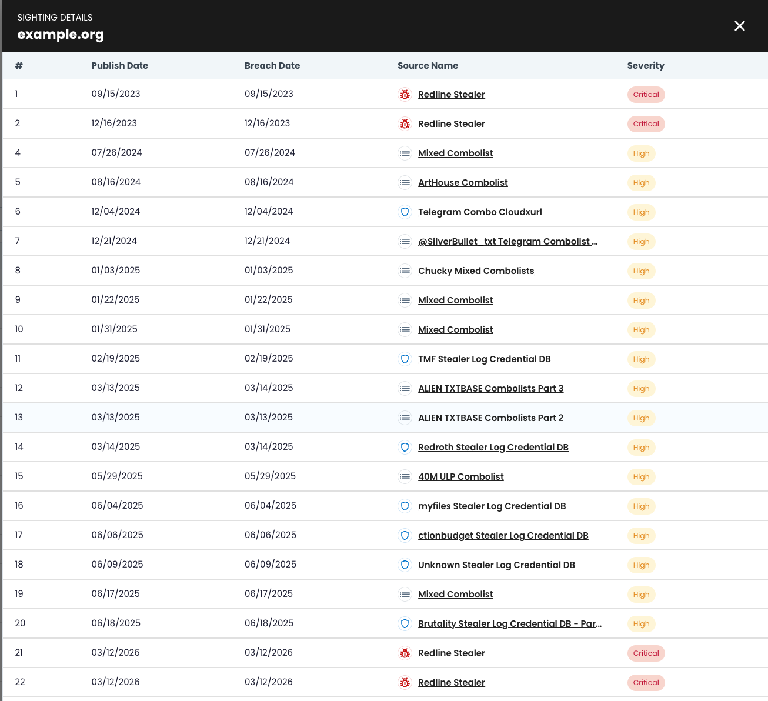Click the list icon beside @SilverBullet_txt Telegram Combolist

click(405, 241)
